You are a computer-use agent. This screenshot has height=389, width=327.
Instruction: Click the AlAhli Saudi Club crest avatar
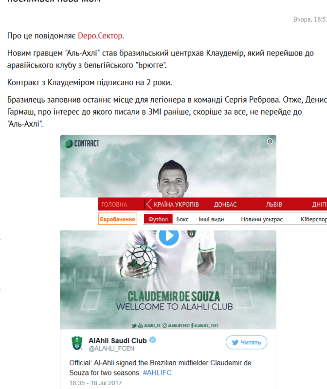(x=77, y=343)
